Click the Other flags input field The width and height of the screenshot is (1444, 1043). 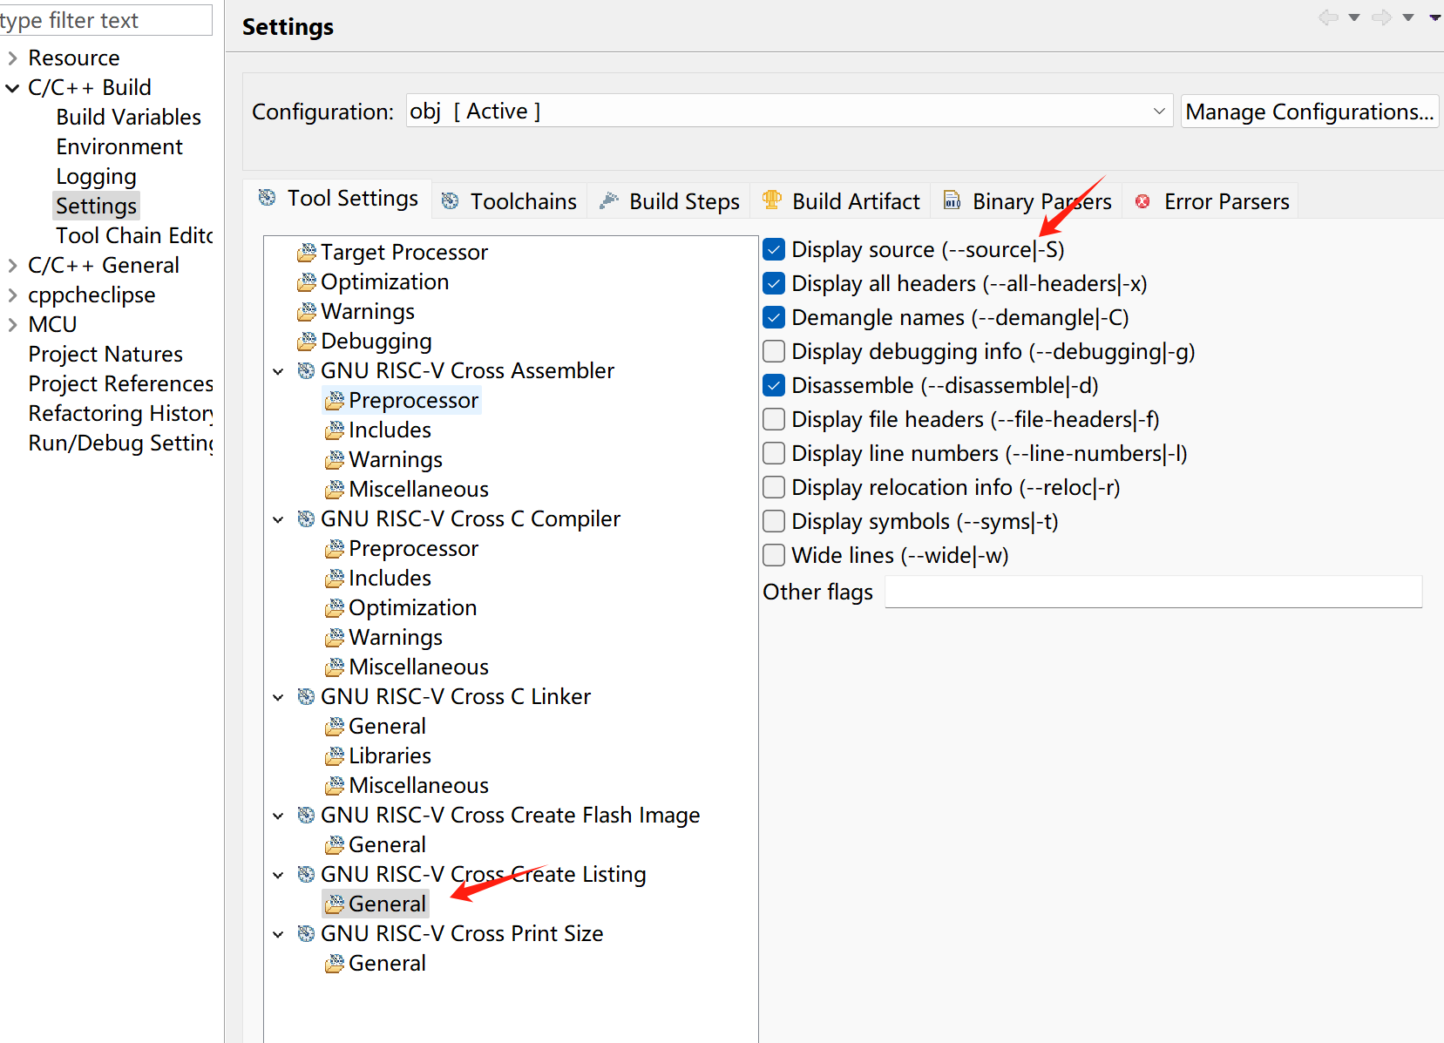[1153, 592]
